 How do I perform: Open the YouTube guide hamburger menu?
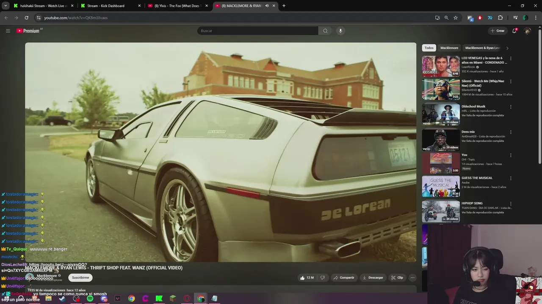tap(8, 31)
